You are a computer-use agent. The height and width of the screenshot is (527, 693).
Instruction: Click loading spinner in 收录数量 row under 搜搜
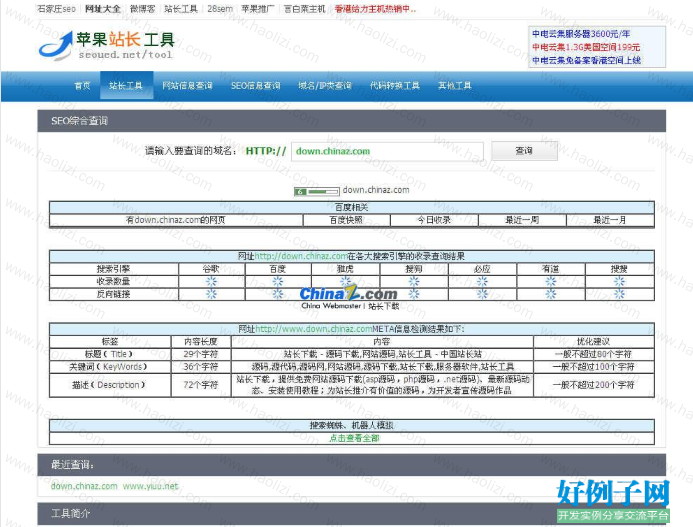(x=619, y=282)
